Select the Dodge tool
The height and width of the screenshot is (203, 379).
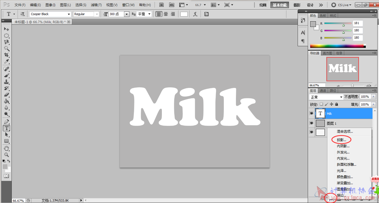pos(6,114)
